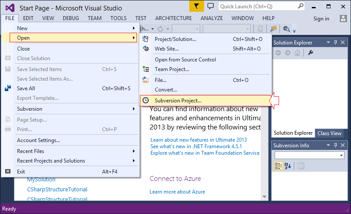This screenshot has width=351, height=214.
Task: Close the Subversion Info panel
Action: click(x=343, y=145)
